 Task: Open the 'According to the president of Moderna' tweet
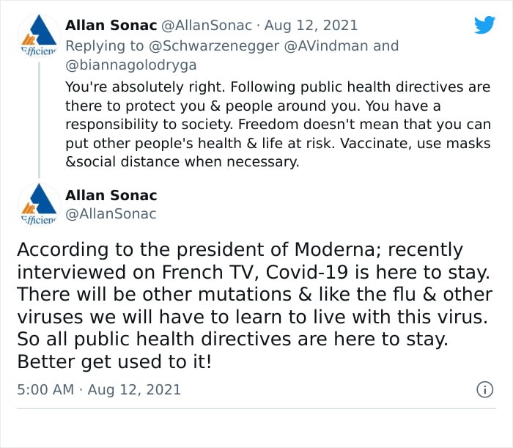click(254, 305)
